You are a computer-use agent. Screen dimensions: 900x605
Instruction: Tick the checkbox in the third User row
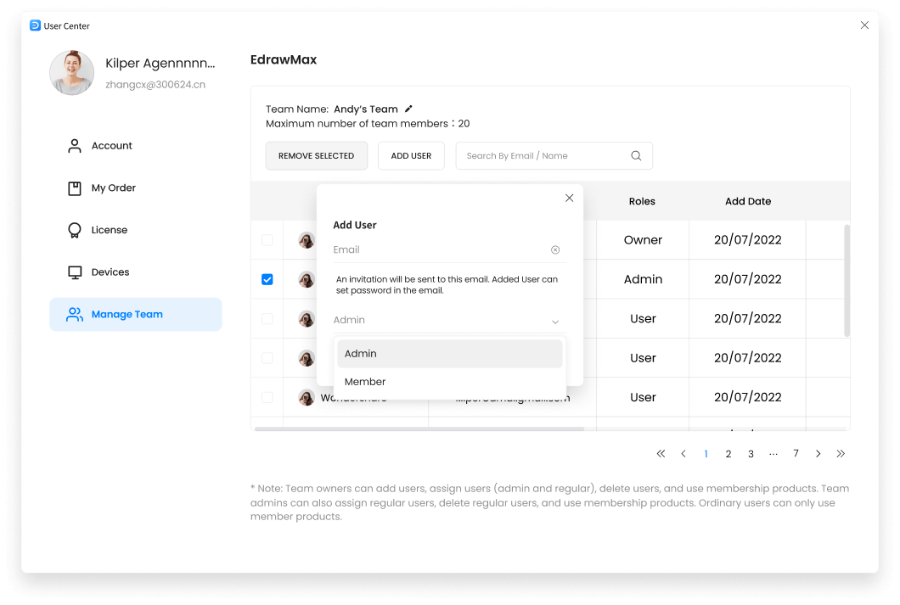point(267,397)
